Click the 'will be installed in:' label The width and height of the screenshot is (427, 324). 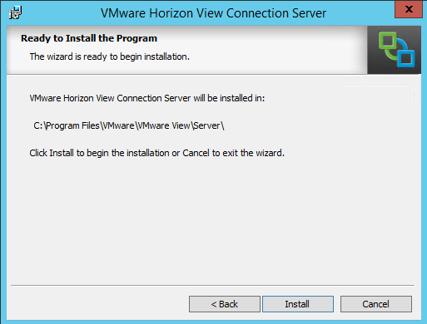coord(229,98)
